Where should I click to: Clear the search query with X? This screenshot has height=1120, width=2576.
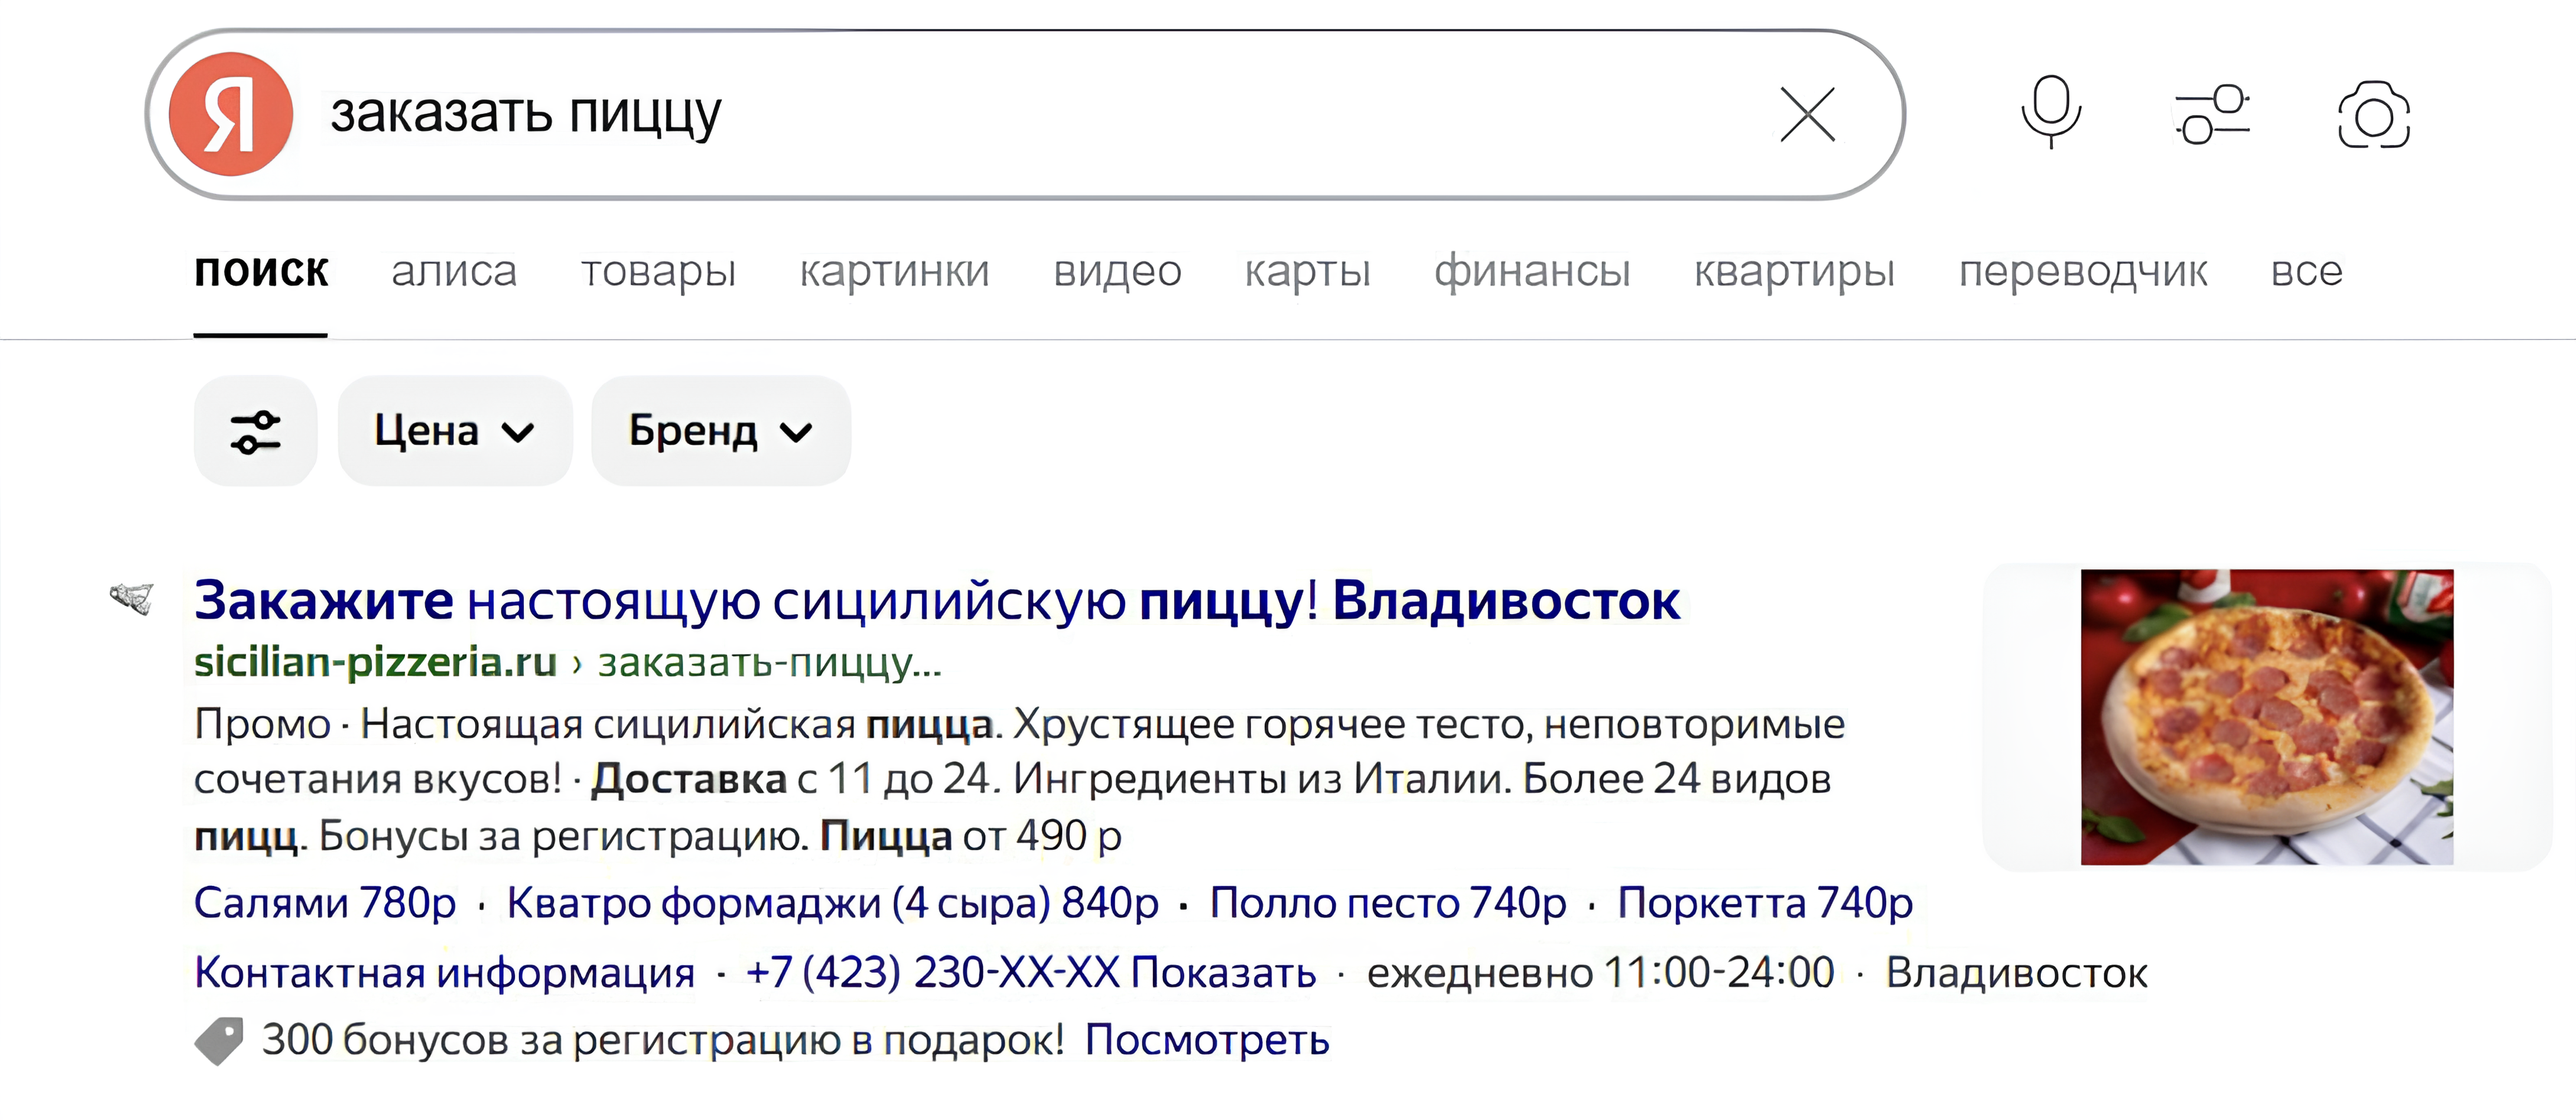1807,114
